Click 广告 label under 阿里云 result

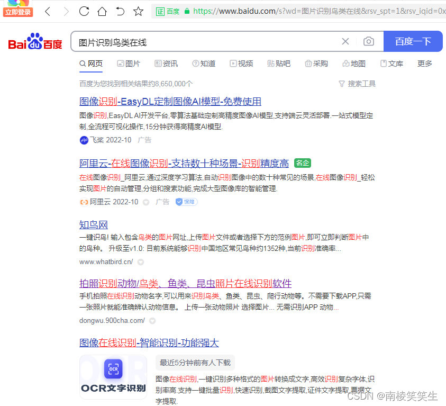pyautogui.click(x=162, y=202)
